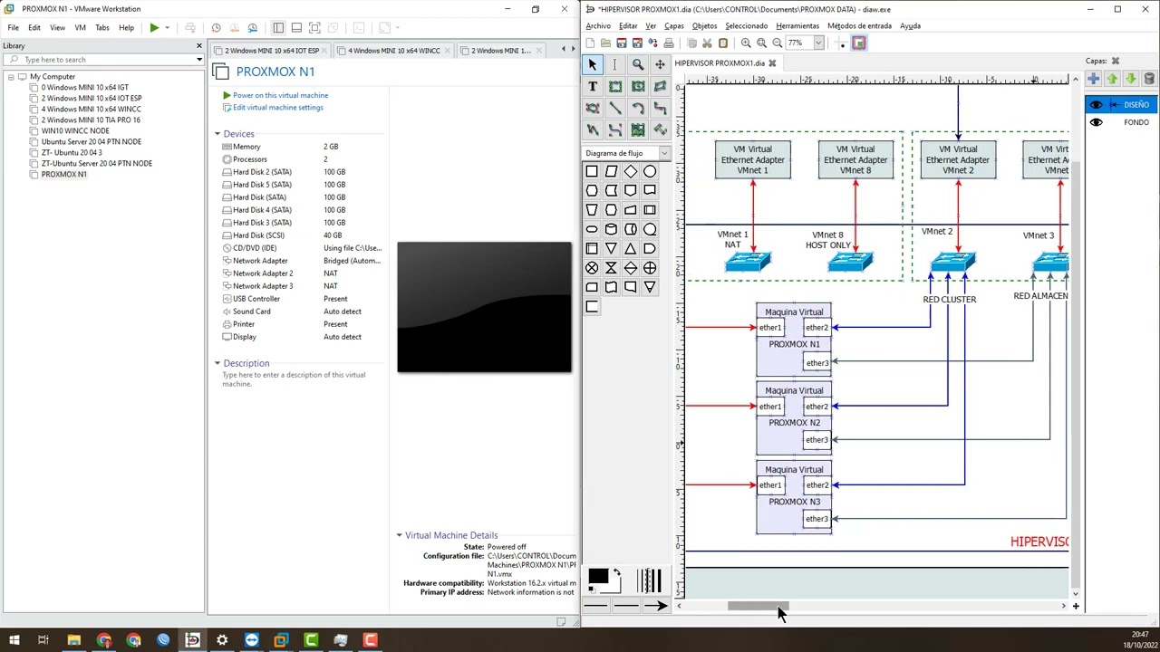Select the Dia image insert tool

[638, 130]
